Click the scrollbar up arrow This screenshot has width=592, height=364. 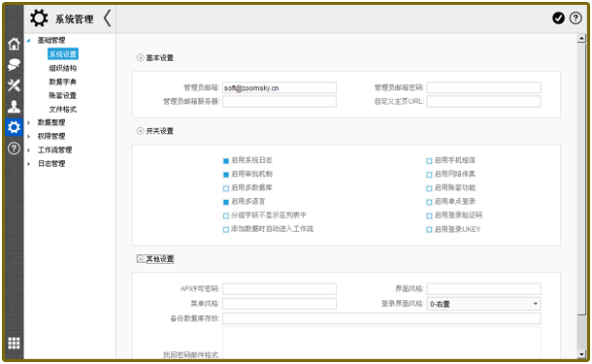pos(581,38)
